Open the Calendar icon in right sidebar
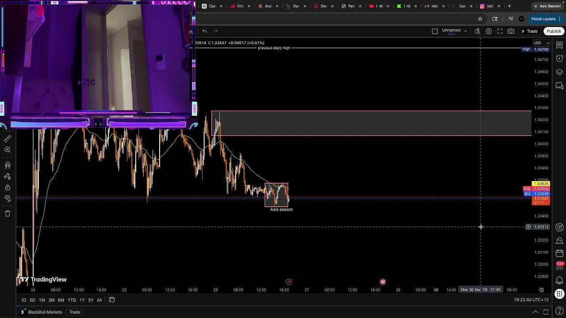Screen dimensions: 566x318 pos(559,254)
